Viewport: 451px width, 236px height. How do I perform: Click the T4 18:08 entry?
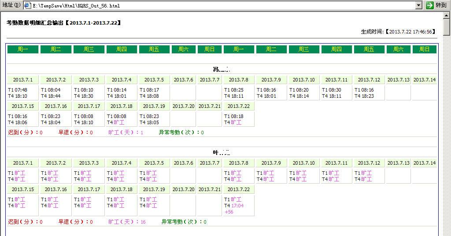tap(149, 96)
